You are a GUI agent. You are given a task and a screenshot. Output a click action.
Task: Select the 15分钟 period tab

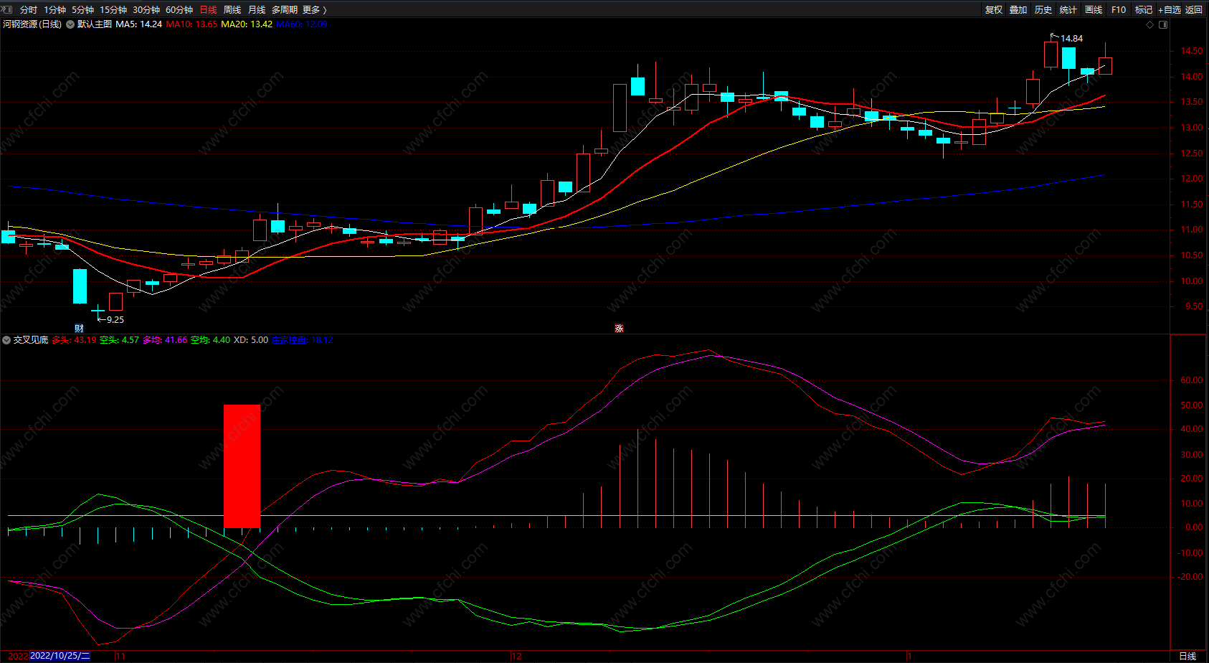tap(113, 10)
